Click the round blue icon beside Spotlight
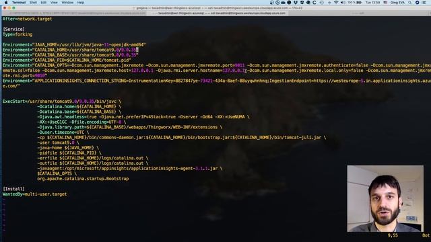The image size is (431, 242). 417,3
